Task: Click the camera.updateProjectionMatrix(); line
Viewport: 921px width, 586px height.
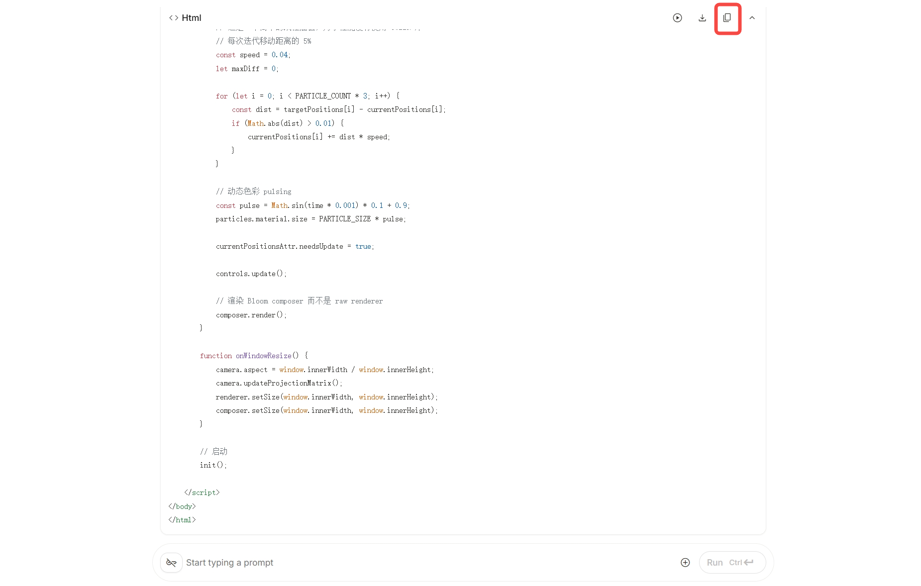Action: 279,383
